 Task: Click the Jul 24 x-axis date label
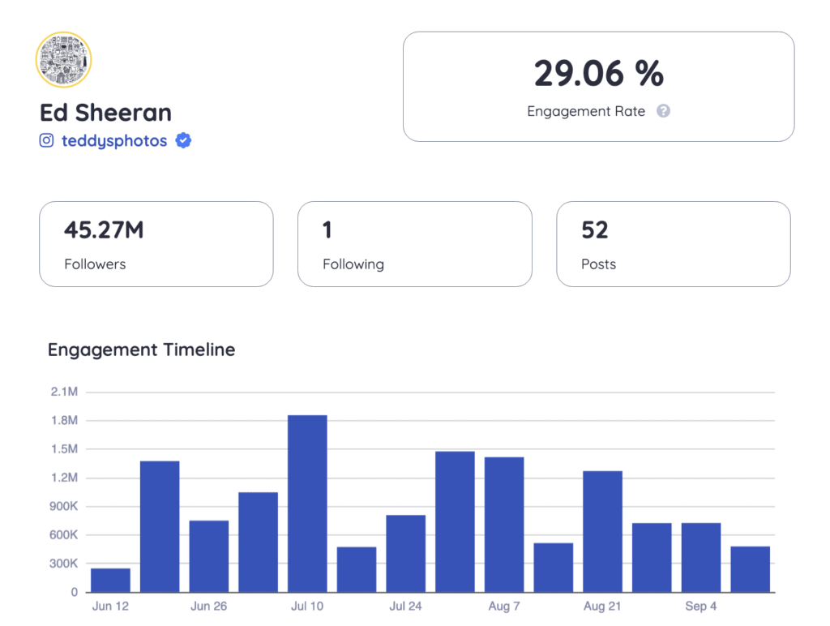point(406,606)
